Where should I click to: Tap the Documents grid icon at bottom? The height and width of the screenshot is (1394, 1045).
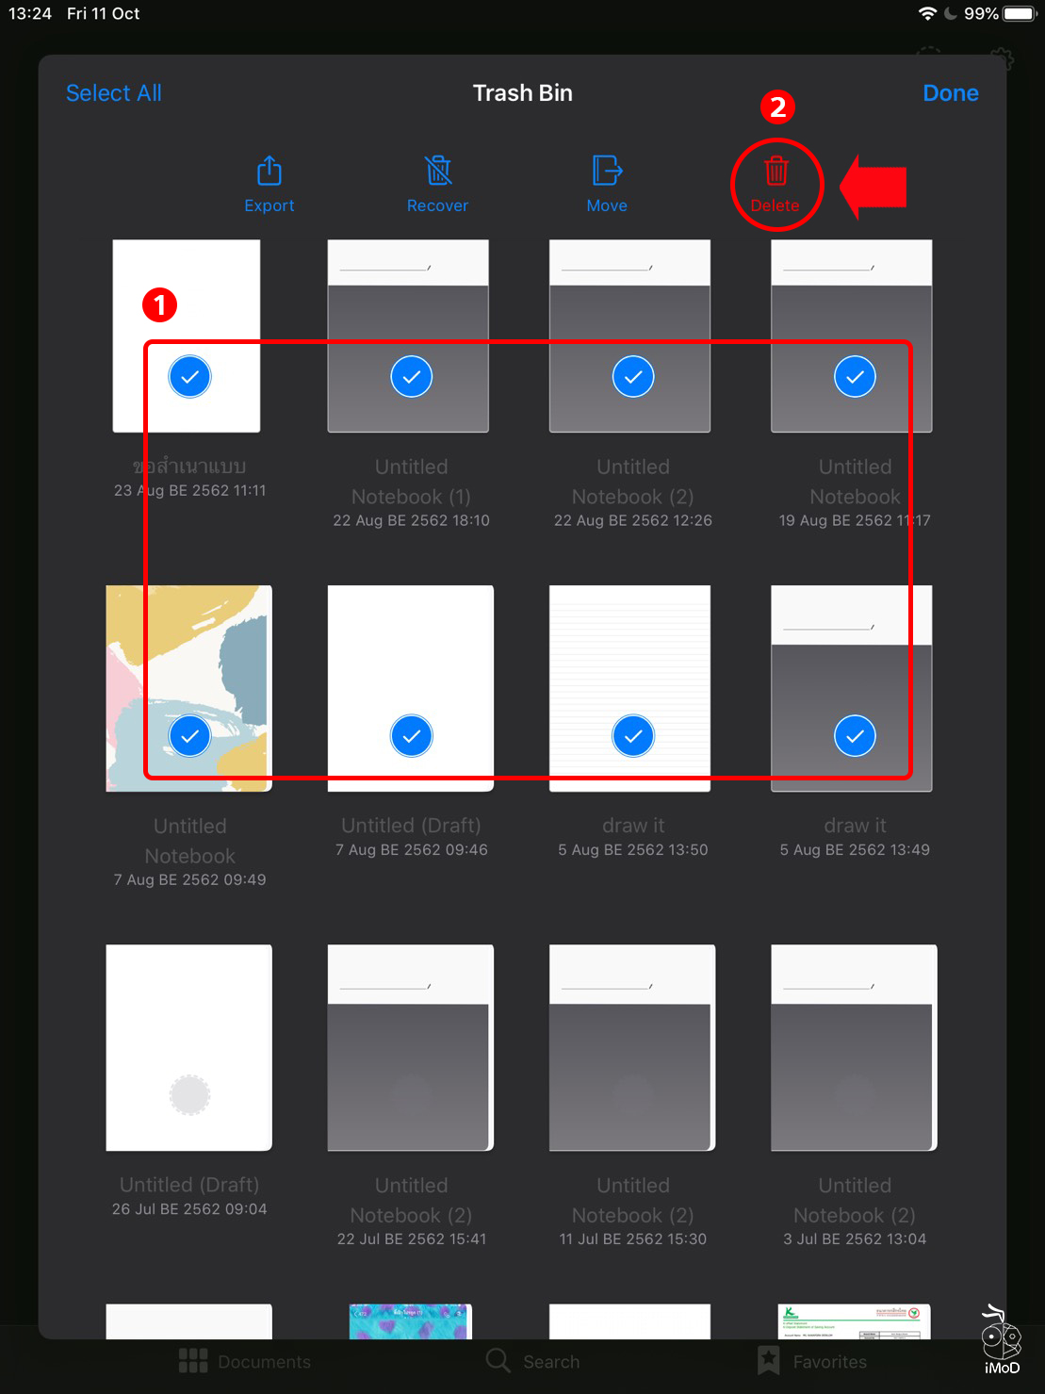[192, 1361]
